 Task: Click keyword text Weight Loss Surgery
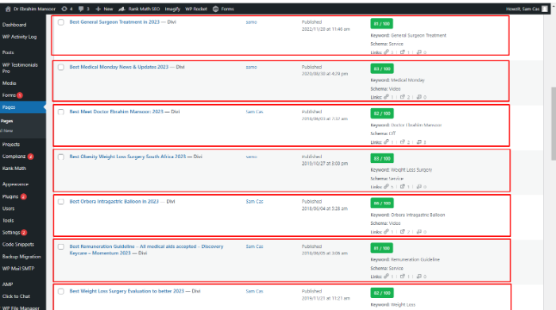pos(411,170)
